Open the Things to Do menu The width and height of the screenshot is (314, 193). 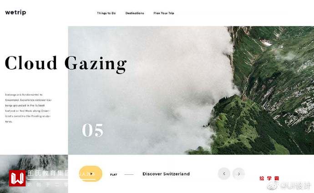click(x=106, y=13)
